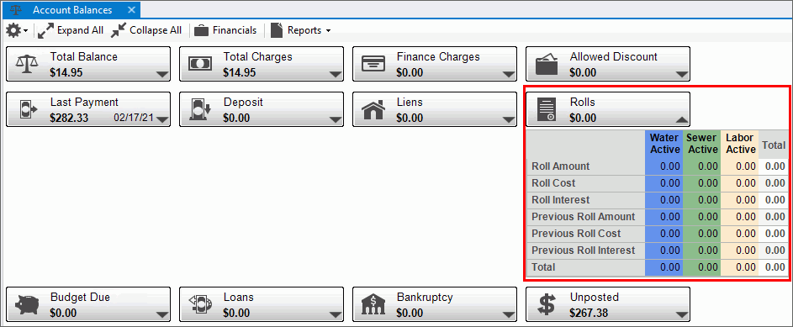Expand the Allowed Discount panel arrow
Viewport: 793px width, 327px height.
pyautogui.click(x=682, y=75)
